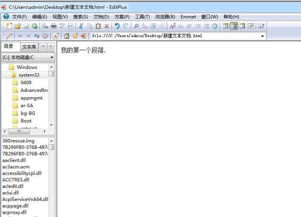Click the New file icon
The height and width of the screenshot is (217, 301).
9,26
